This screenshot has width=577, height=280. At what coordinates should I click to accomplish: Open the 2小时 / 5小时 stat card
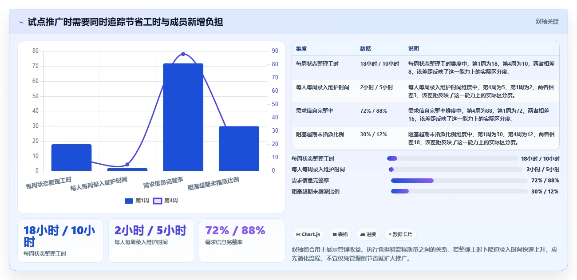[151, 241]
